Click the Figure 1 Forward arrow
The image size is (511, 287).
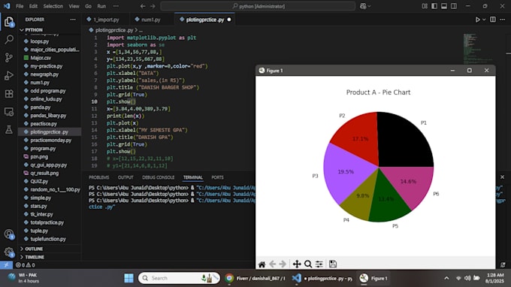click(x=283, y=264)
